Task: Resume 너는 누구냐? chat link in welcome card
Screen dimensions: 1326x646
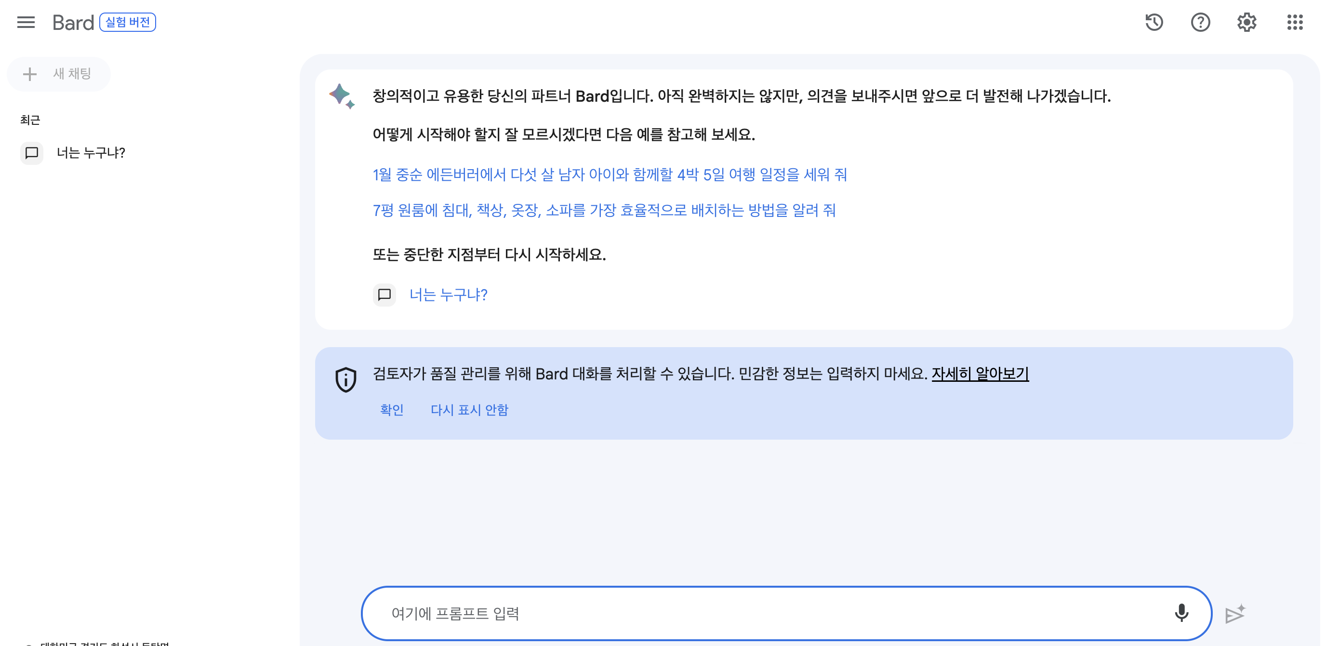Action: (x=448, y=295)
